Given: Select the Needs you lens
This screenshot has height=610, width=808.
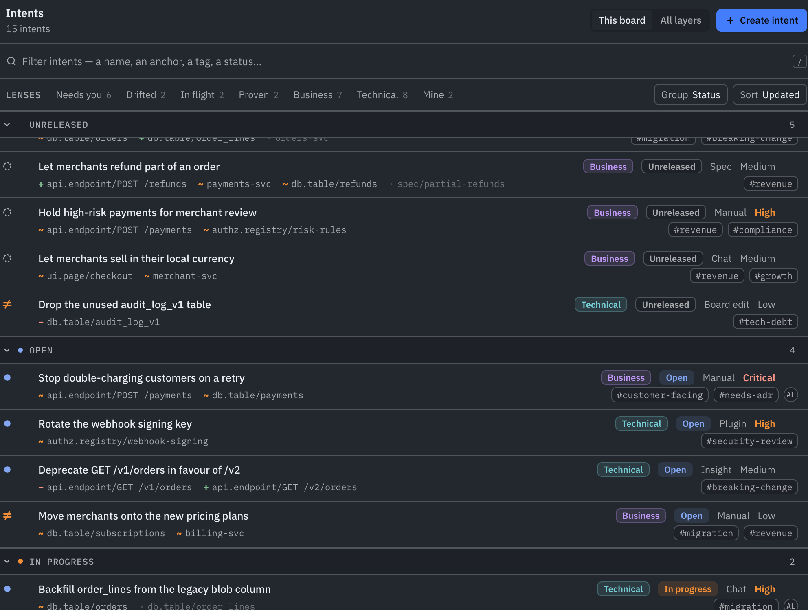Looking at the screenshot, I should coord(83,95).
